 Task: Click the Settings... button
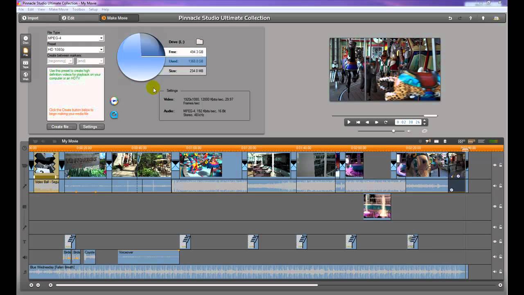pos(92,127)
